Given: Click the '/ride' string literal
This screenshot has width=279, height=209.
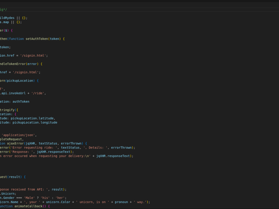Looking at the screenshot, I should click(38, 93).
